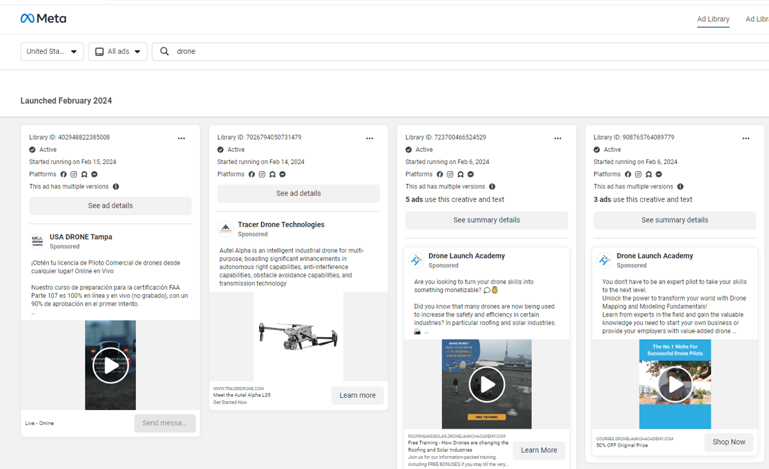Viewport: 769px width, 469px height.
Task: Click See summary details under 5 ads
Action: [x=486, y=220]
